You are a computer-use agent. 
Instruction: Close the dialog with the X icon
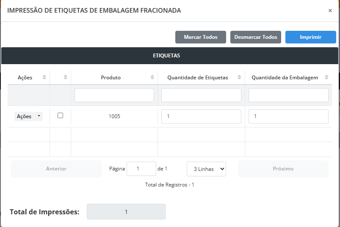[x=330, y=11]
